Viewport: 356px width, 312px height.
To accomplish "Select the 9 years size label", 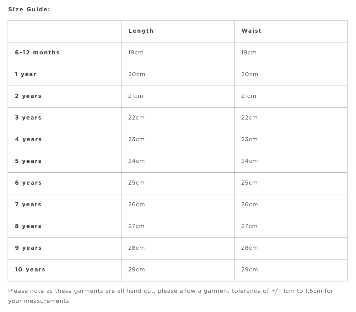I will pos(28,248).
